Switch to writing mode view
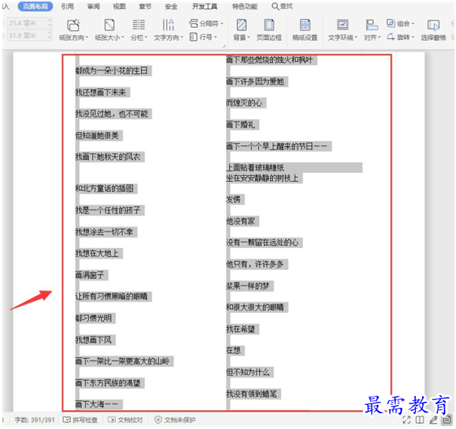 [x=433, y=420]
